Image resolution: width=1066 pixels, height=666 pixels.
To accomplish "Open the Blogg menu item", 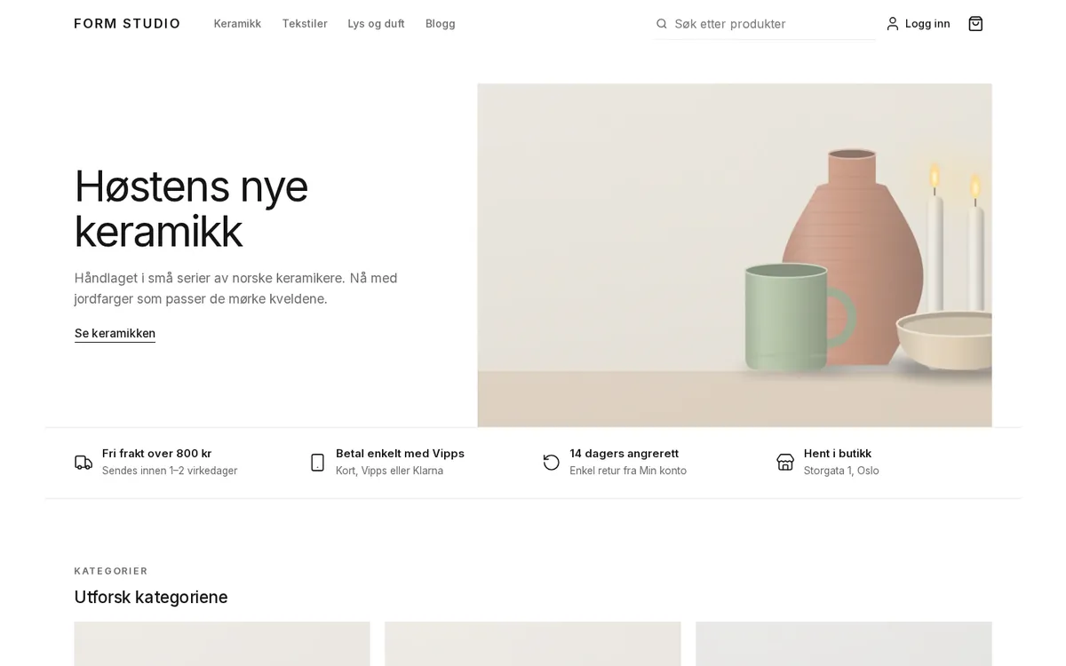I will (x=441, y=24).
